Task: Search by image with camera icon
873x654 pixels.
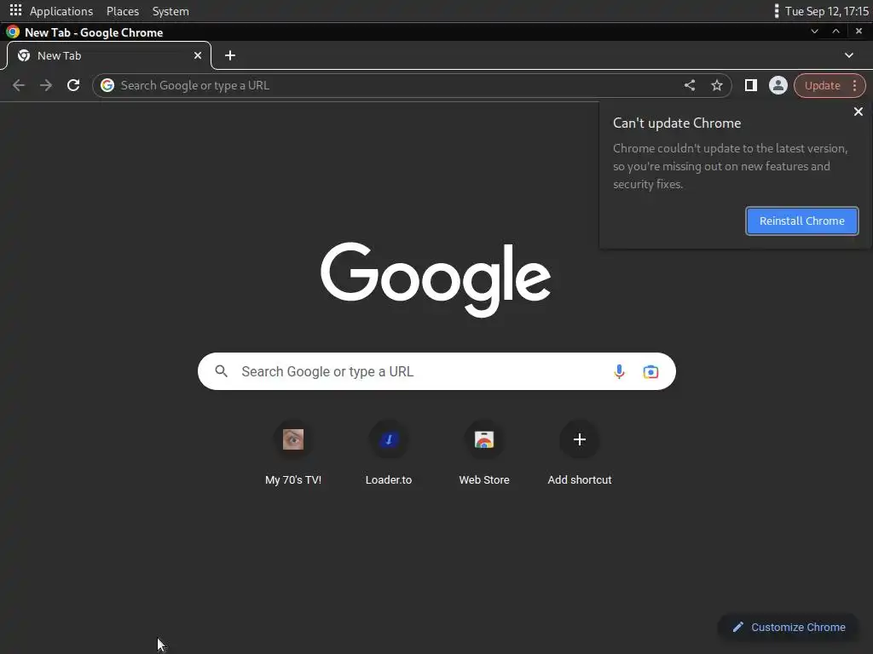Action: [650, 371]
